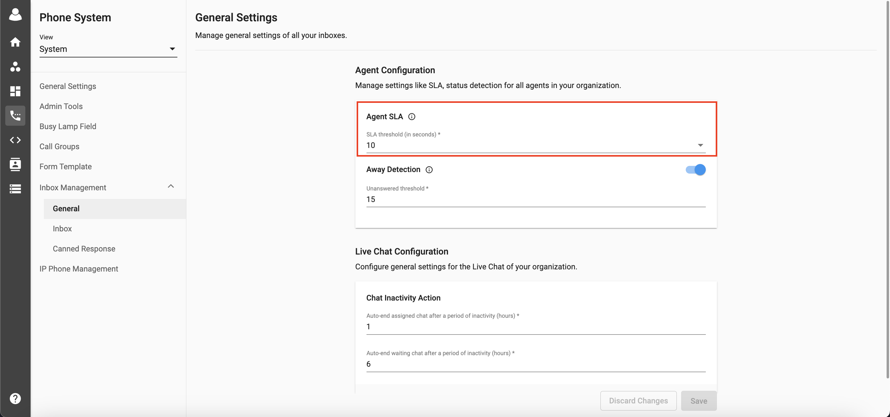
Task: Open Canned Response submenu item
Action: pos(84,249)
